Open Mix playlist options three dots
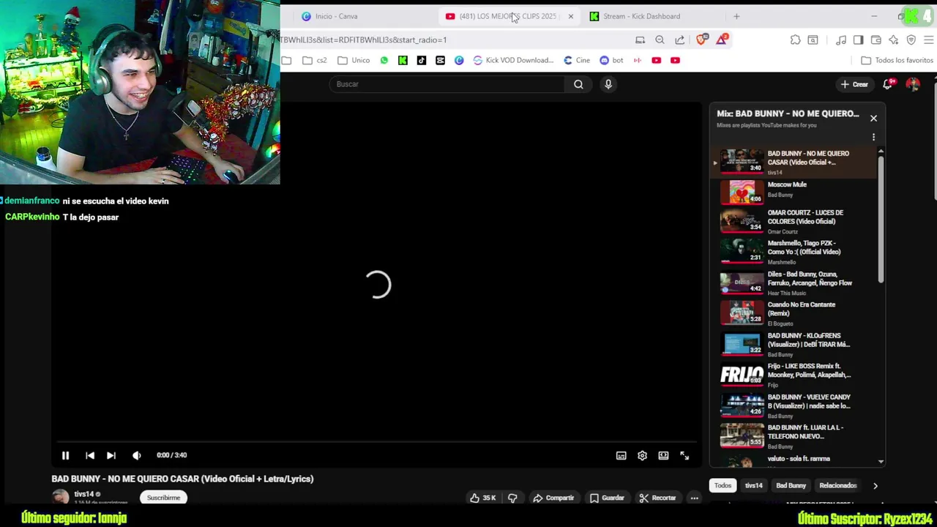This screenshot has height=527, width=937. pos(873,137)
